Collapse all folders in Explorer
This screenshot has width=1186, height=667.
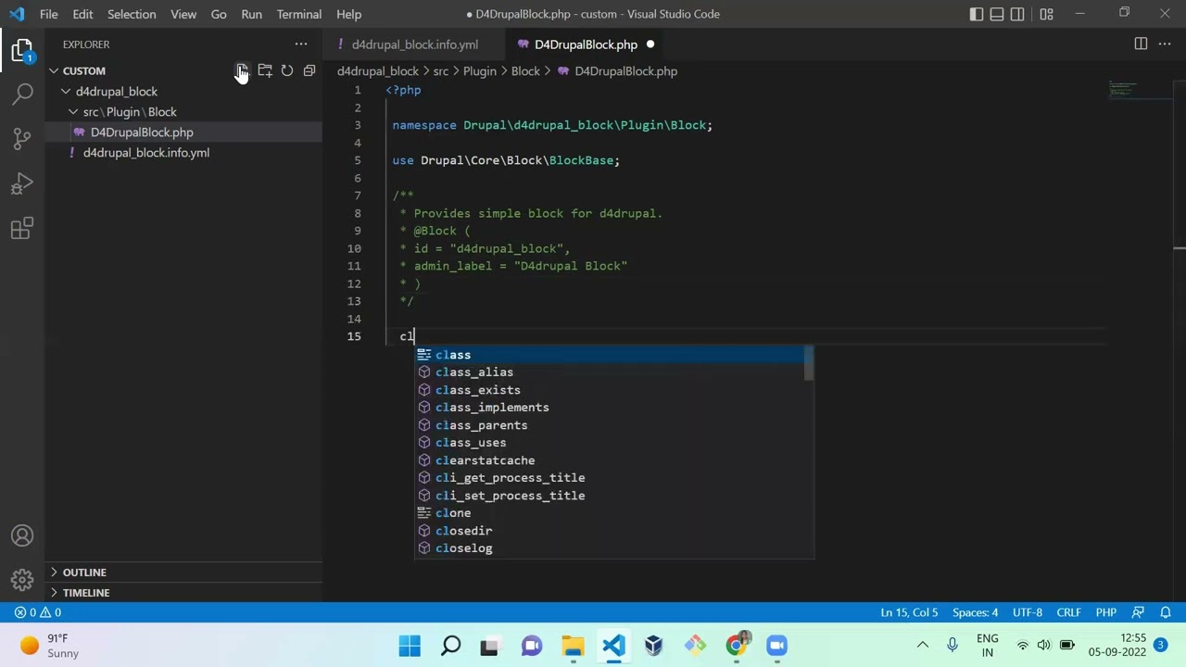(309, 70)
